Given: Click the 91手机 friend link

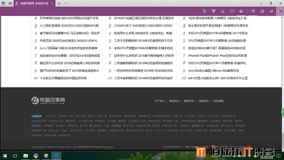Looking at the screenshot, I should tap(201, 116).
